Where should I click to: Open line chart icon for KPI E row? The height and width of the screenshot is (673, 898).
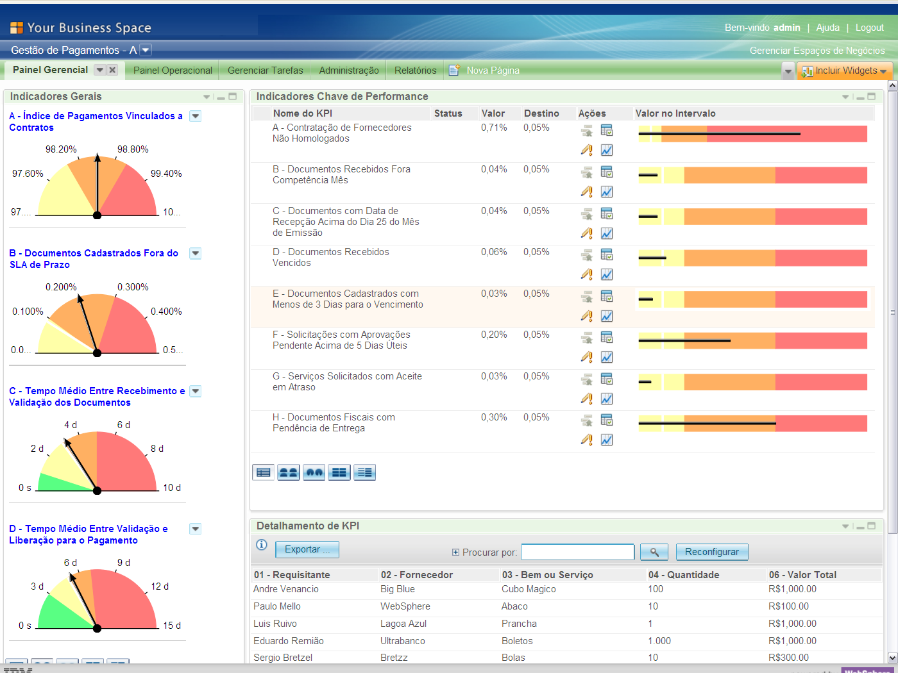click(607, 316)
